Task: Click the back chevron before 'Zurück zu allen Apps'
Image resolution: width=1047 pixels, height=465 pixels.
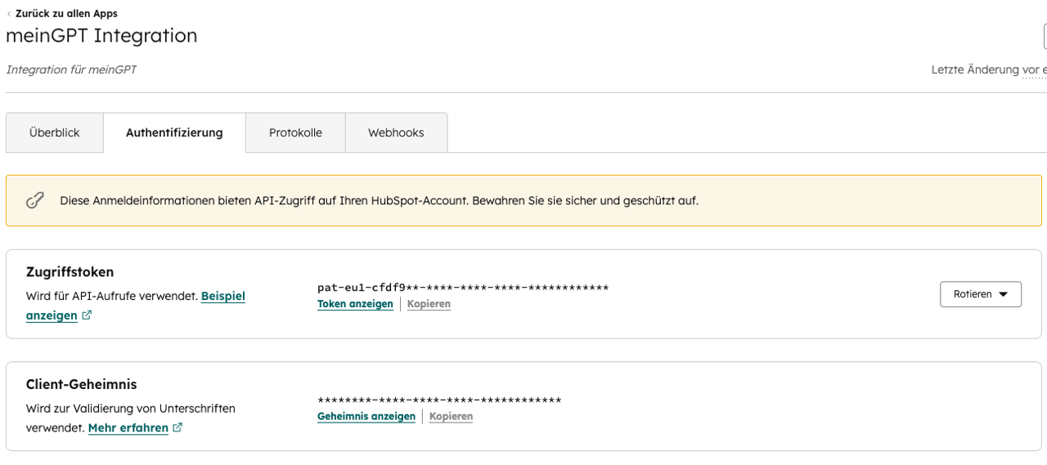Action: (9, 14)
